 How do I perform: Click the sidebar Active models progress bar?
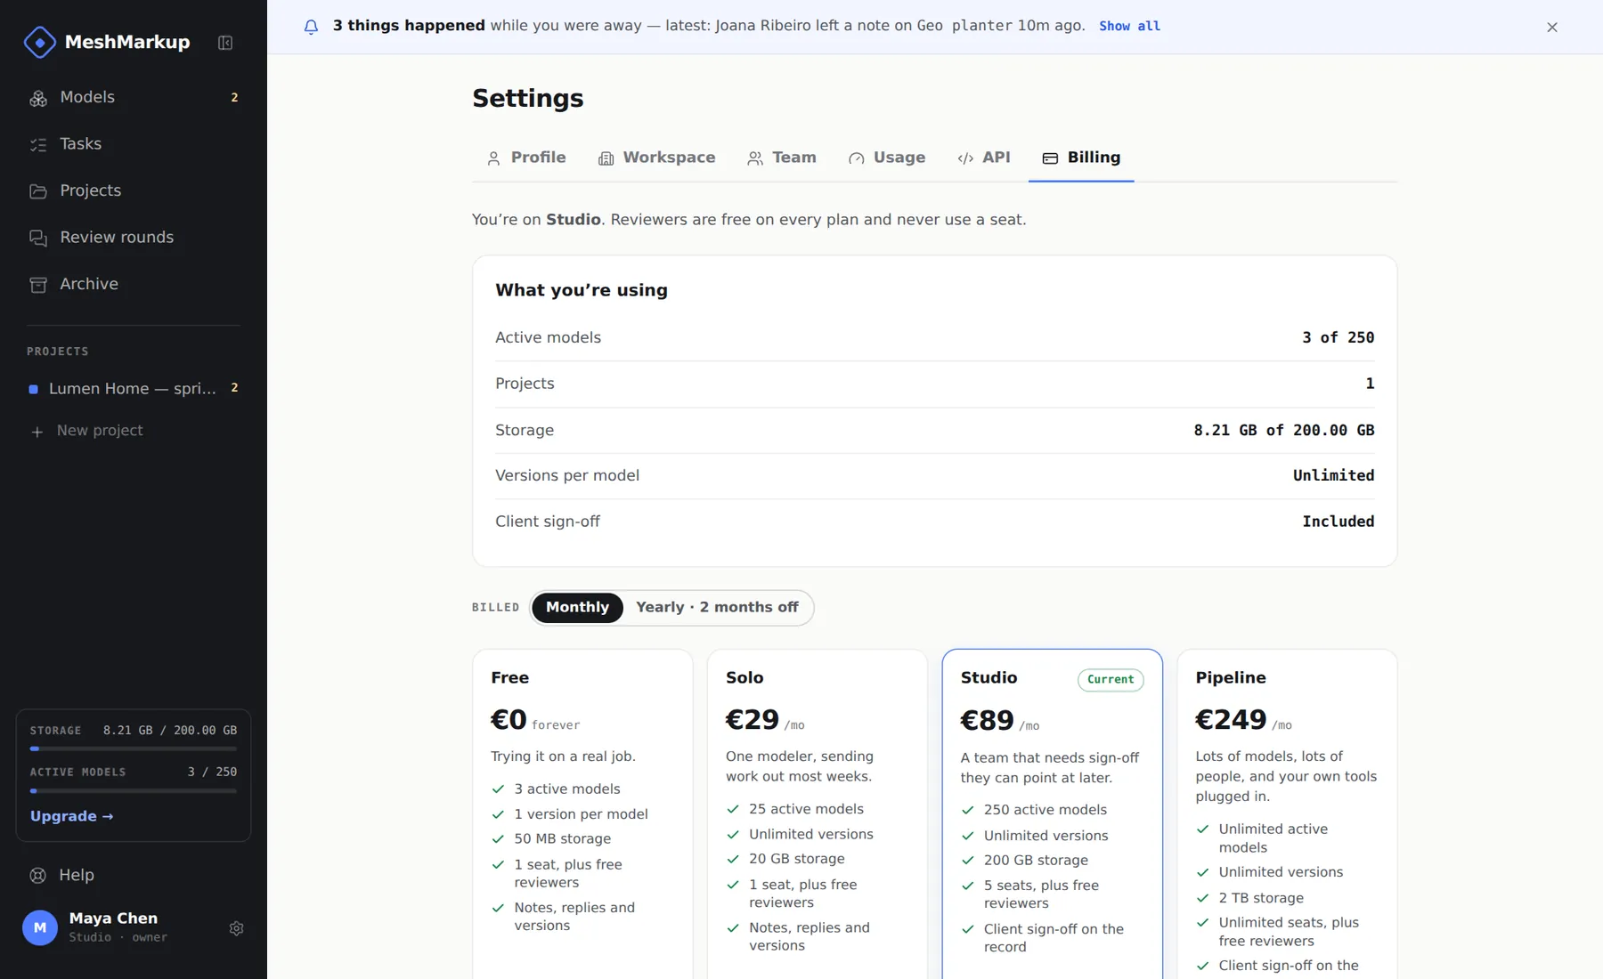[x=134, y=790]
